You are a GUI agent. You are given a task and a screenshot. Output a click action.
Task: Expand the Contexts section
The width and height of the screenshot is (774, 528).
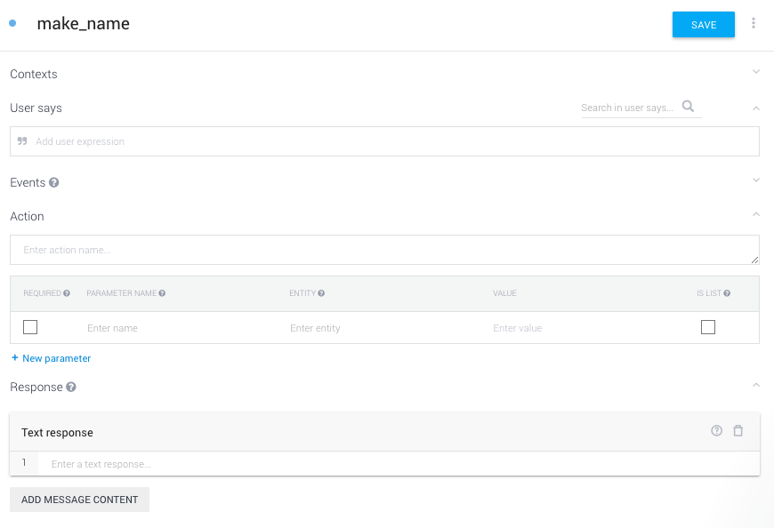(x=756, y=72)
